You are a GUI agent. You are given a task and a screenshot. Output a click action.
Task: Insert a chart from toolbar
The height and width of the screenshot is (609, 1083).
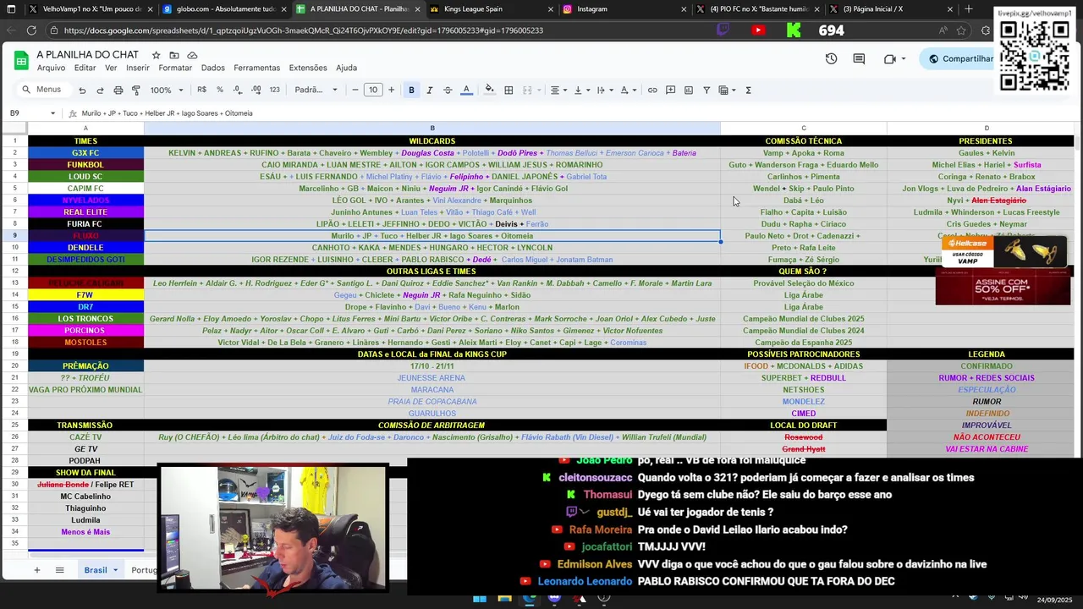point(689,90)
